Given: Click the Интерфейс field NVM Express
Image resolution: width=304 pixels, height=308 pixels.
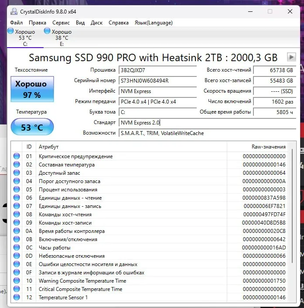Looking at the screenshot, I should 157,91.
